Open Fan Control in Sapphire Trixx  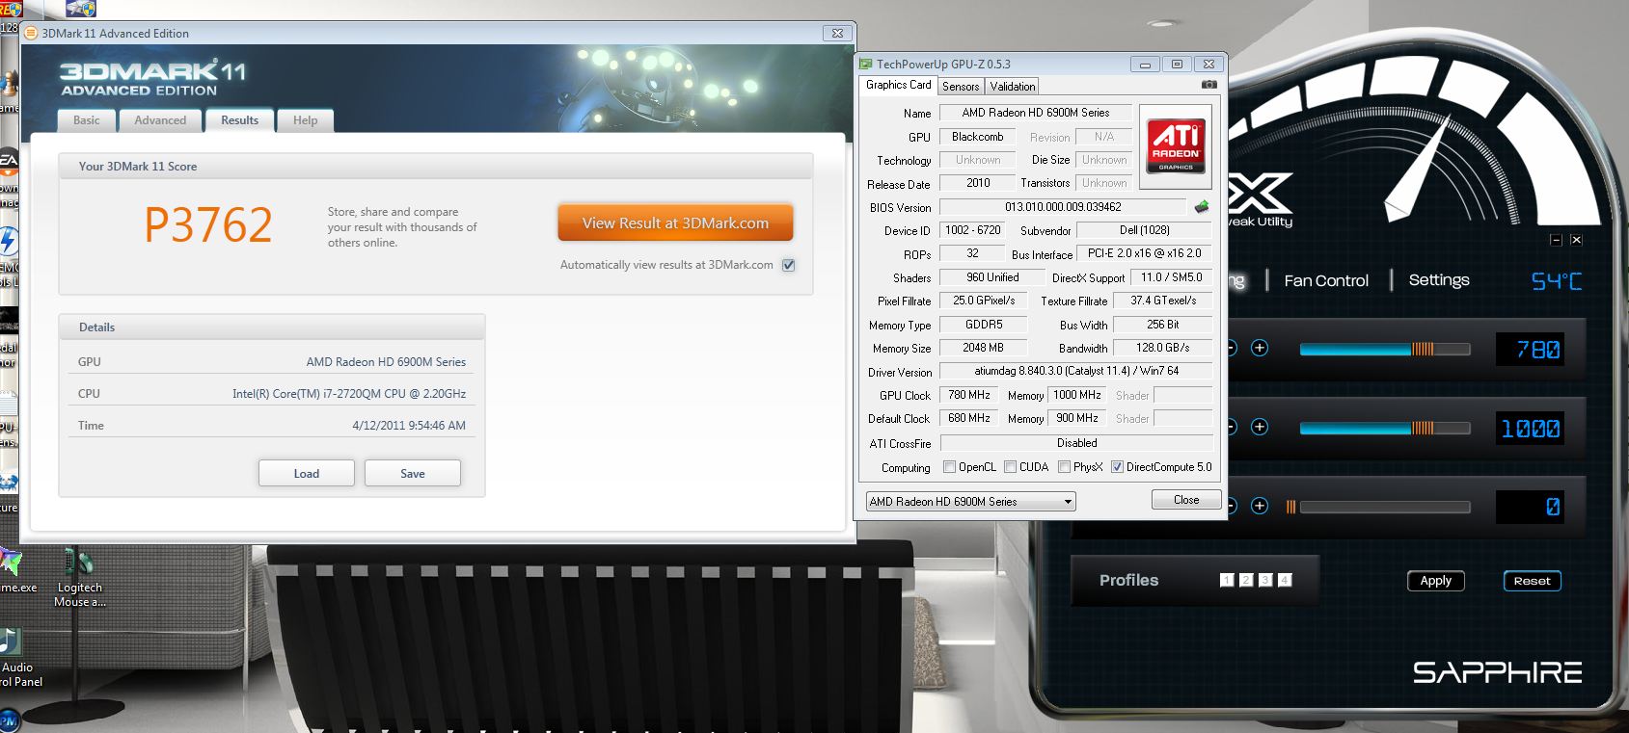pyautogui.click(x=1326, y=280)
